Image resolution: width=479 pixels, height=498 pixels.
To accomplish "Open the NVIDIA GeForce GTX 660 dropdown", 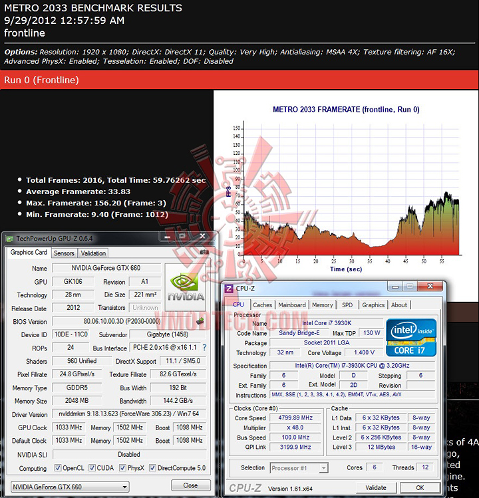I will point(70,487).
